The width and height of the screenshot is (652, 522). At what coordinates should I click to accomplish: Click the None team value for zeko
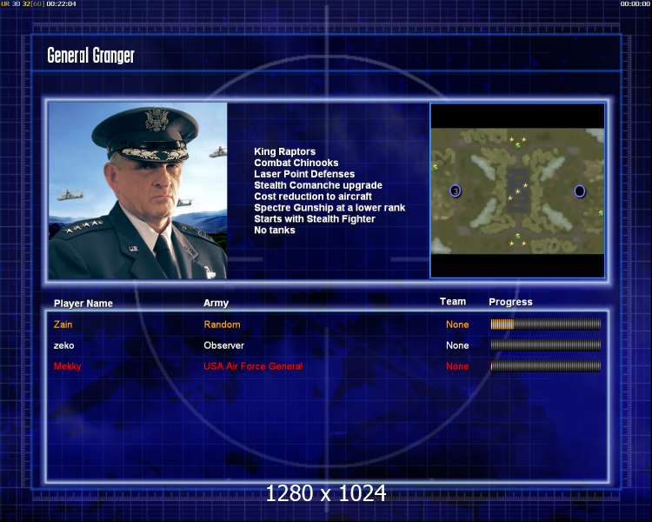pyautogui.click(x=457, y=345)
